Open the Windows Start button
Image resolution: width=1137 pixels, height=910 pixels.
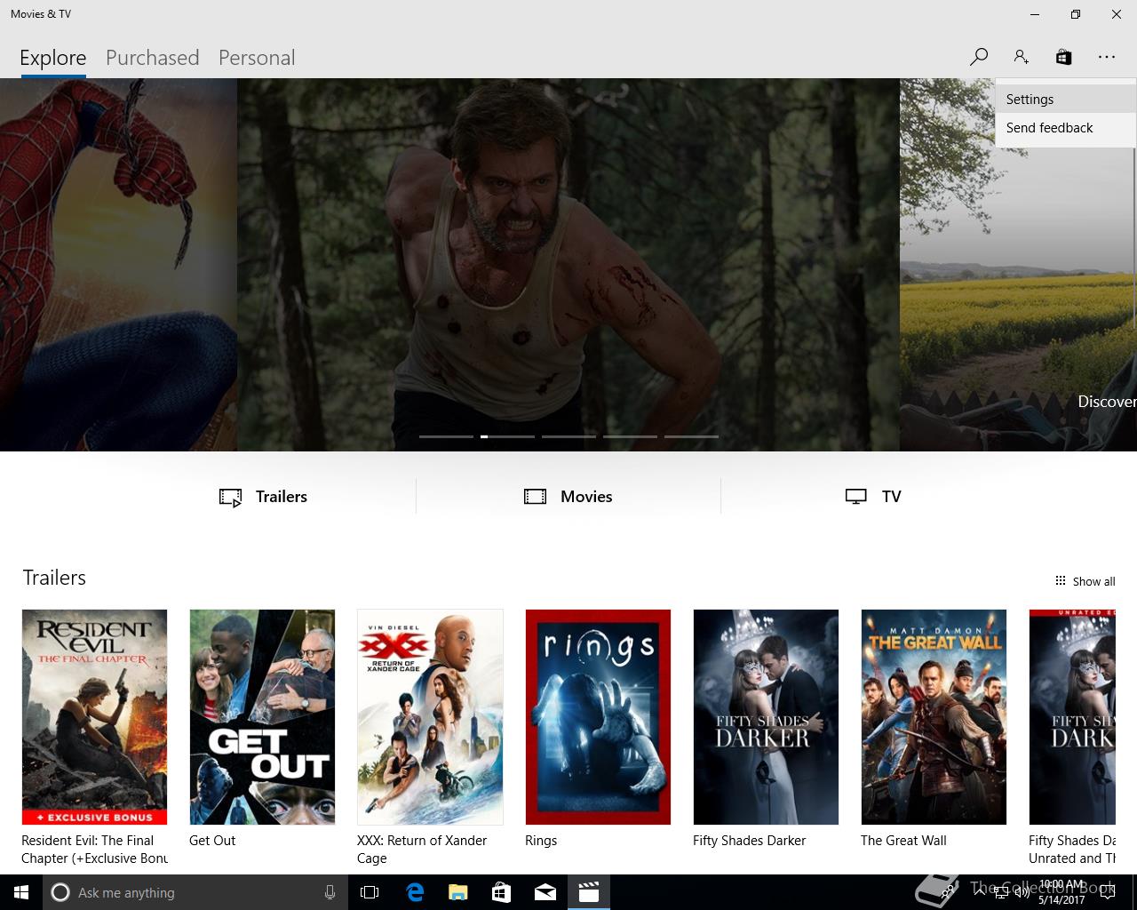pos(21,892)
